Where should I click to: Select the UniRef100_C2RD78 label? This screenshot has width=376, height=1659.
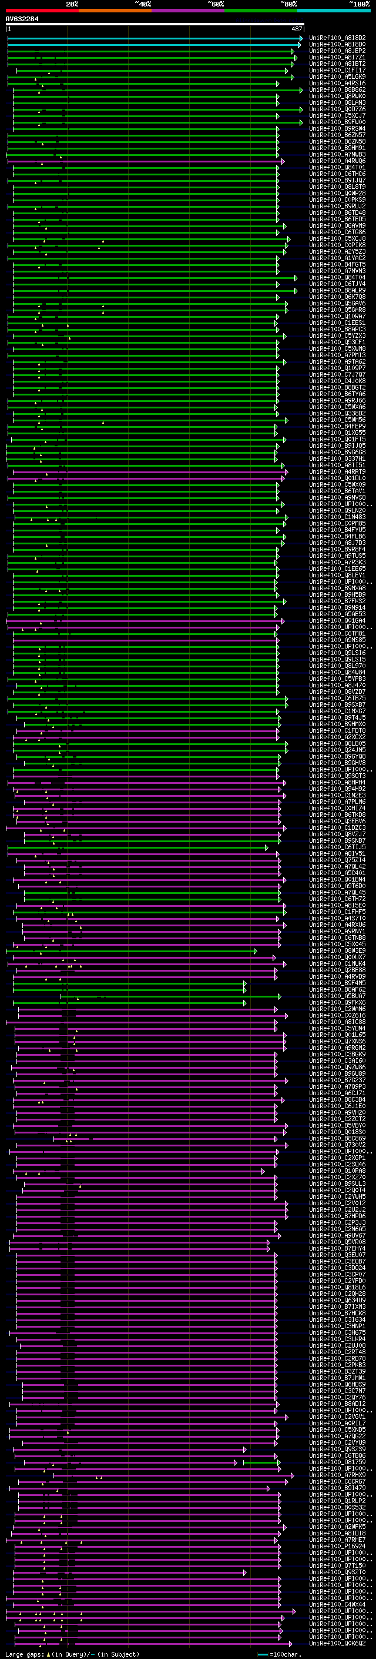pos(337,1358)
